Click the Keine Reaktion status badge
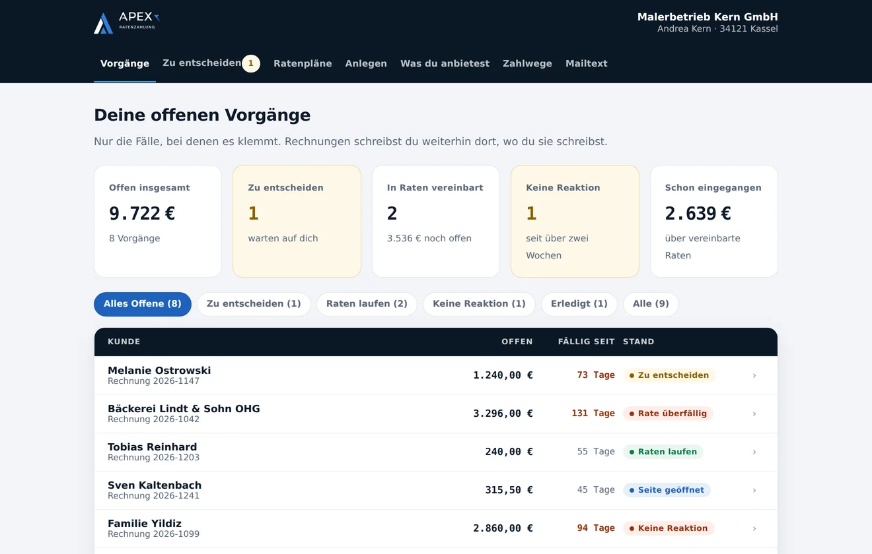 pyautogui.click(x=669, y=528)
